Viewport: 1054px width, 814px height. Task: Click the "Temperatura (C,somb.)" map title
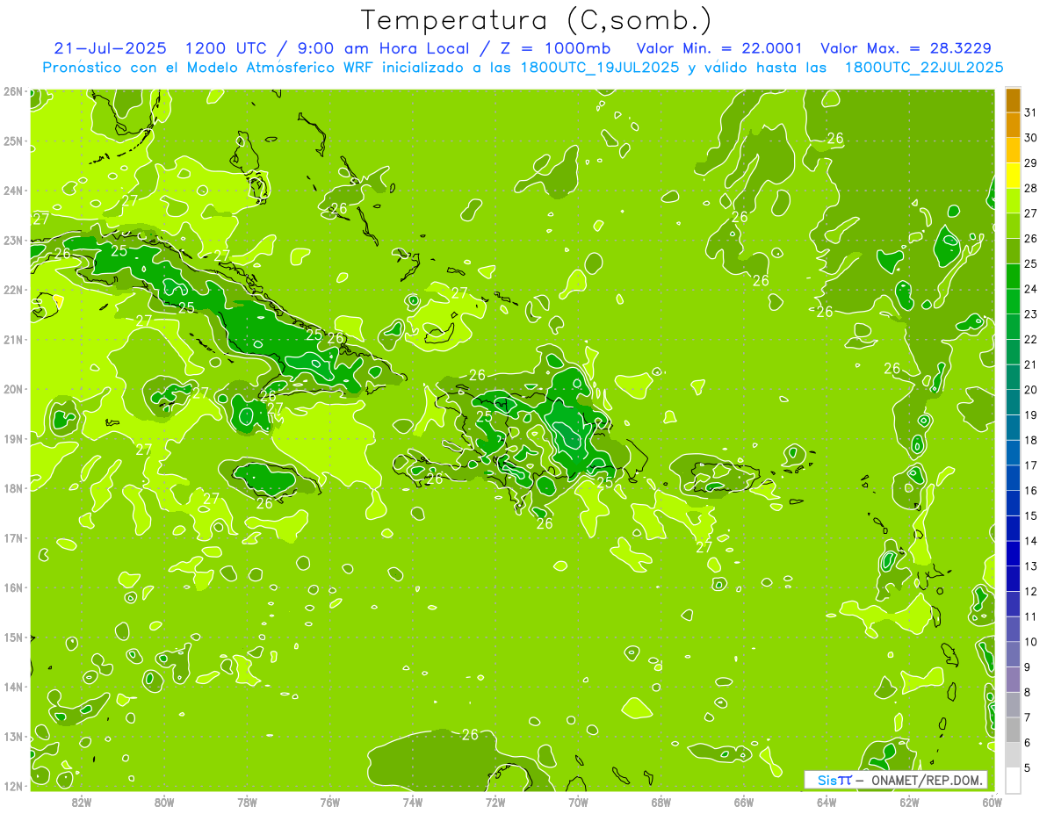tap(537, 21)
